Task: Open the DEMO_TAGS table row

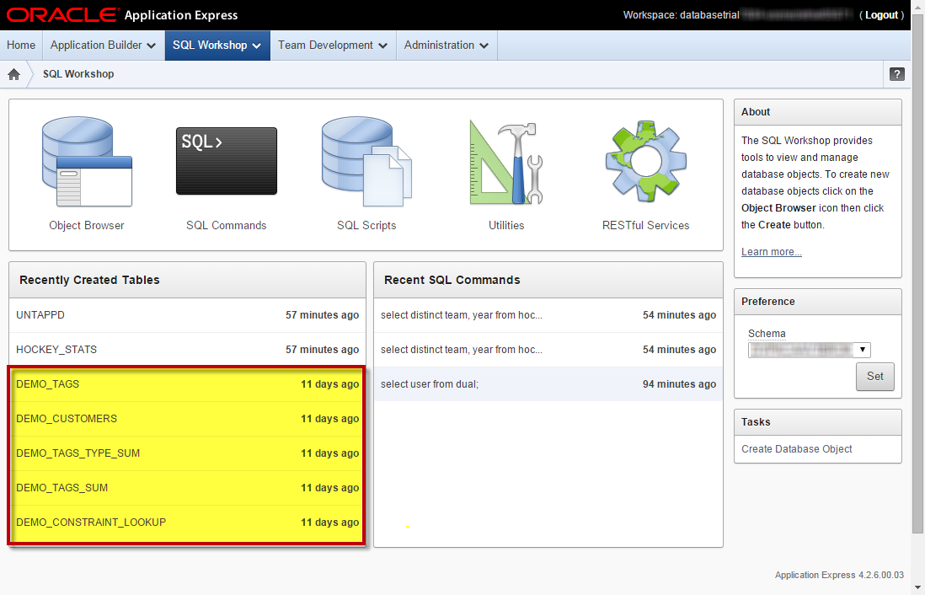Action: [188, 384]
